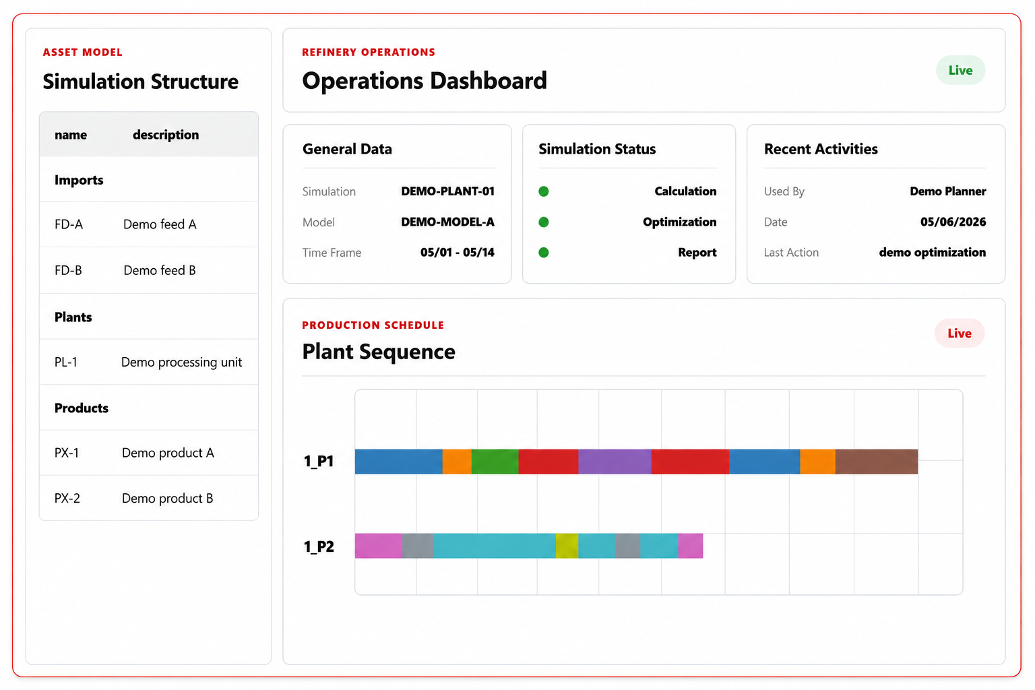Viewport: 1035px width, 690px height.
Task: Click the description column header
Action: click(166, 135)
